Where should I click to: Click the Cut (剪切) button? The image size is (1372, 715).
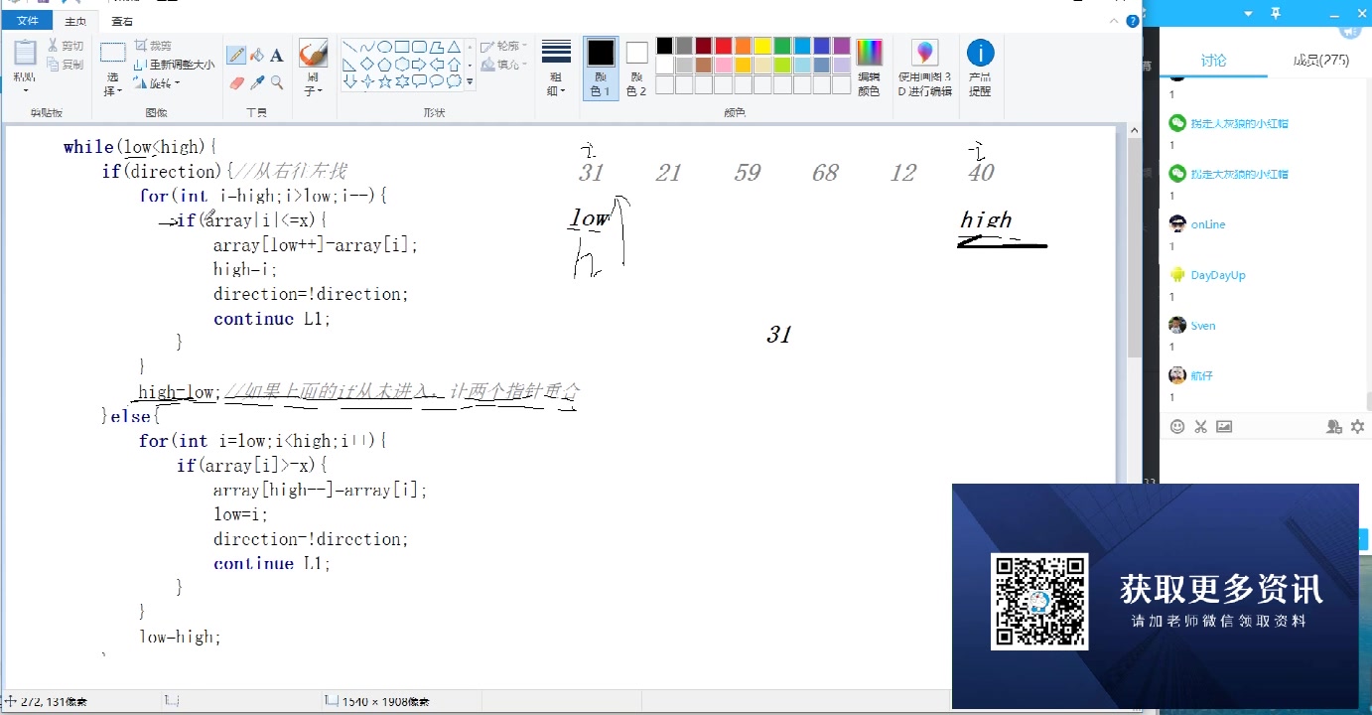coord(67,46)
